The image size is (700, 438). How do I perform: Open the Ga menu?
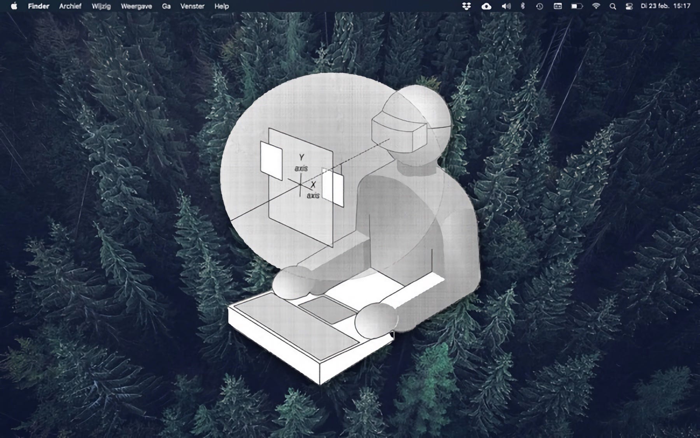tap(166, 6)
